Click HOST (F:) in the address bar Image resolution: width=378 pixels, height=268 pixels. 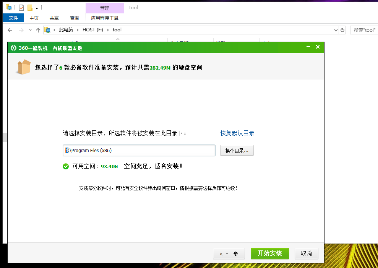[93, 30]
